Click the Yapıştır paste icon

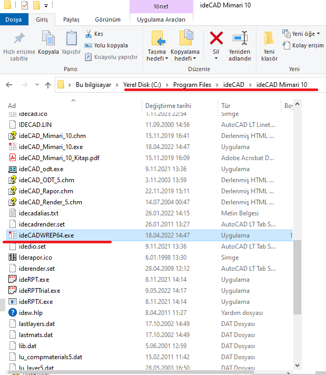click(71, 38)
